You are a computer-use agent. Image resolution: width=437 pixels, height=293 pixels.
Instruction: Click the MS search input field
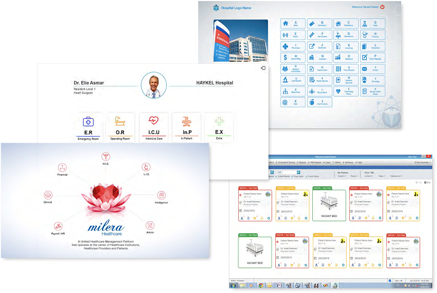coord(289,173)
